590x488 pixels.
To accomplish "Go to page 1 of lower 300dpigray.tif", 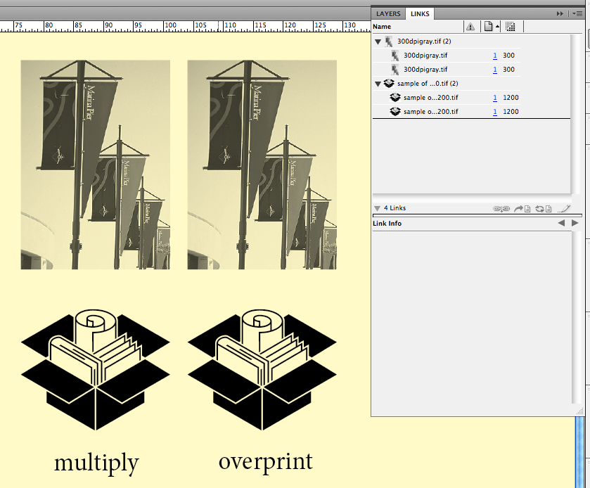I will tap(495, 70).
